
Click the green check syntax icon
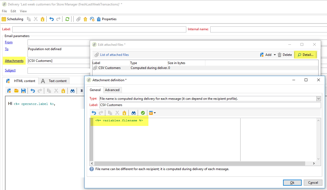tap(143, 113)
